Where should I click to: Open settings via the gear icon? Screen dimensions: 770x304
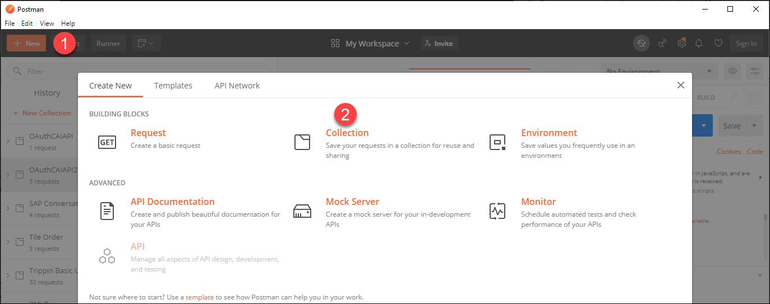click(x=681, y=43)
